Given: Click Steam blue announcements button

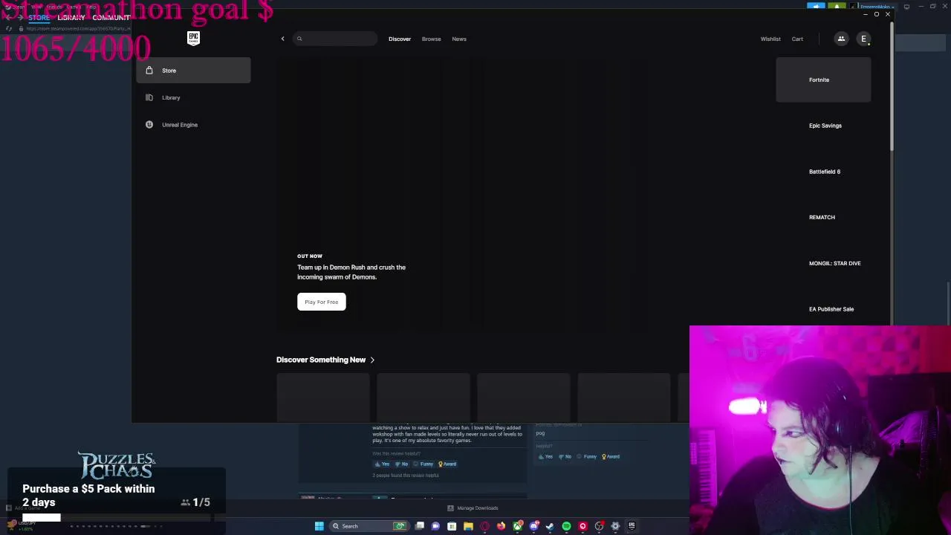Looking at the screenshot, I should point(816,6).
